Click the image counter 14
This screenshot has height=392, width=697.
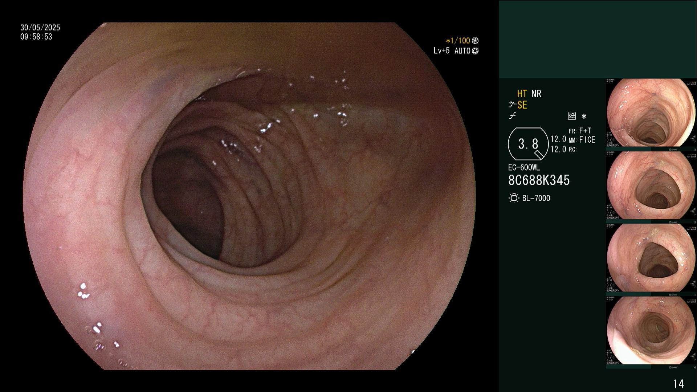(678, 384)
